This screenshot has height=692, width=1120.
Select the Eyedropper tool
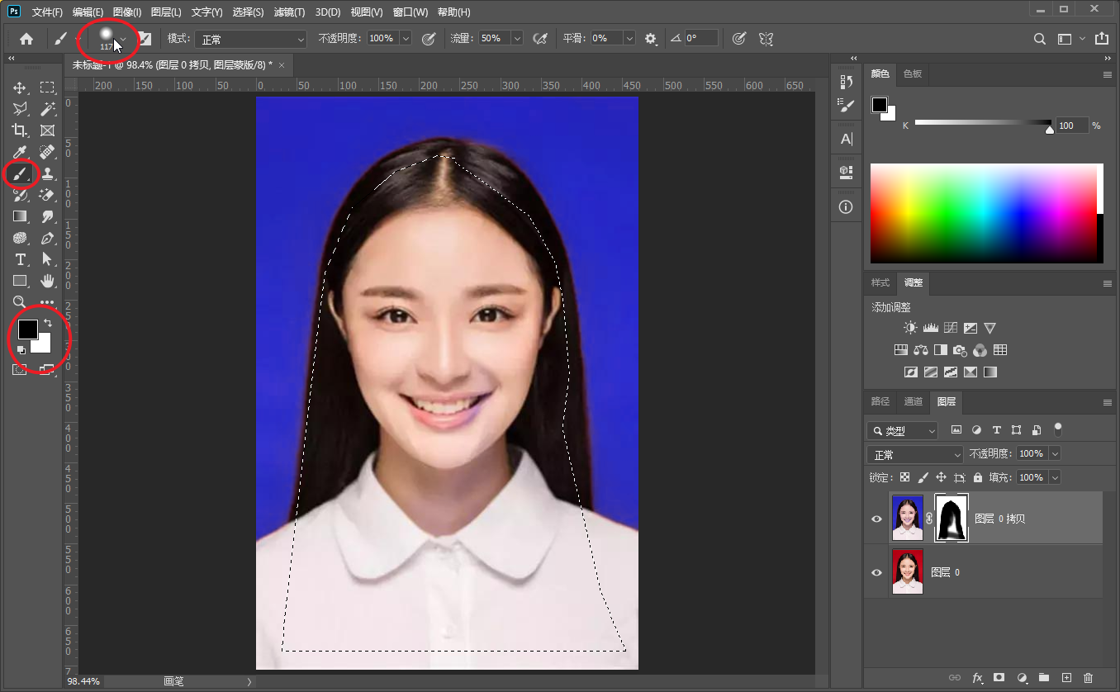tap(20, 152)
